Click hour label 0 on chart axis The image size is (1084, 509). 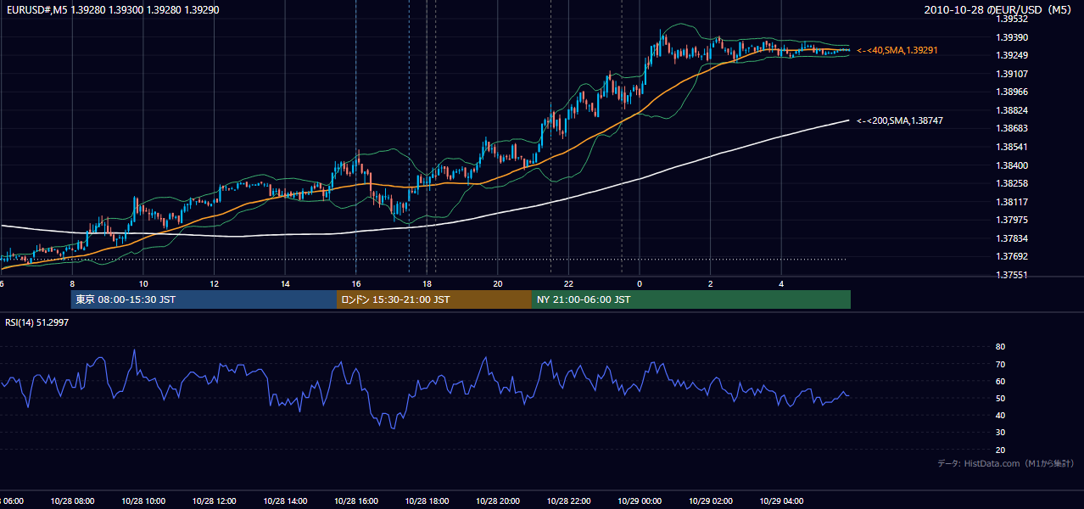coord(640,283)
